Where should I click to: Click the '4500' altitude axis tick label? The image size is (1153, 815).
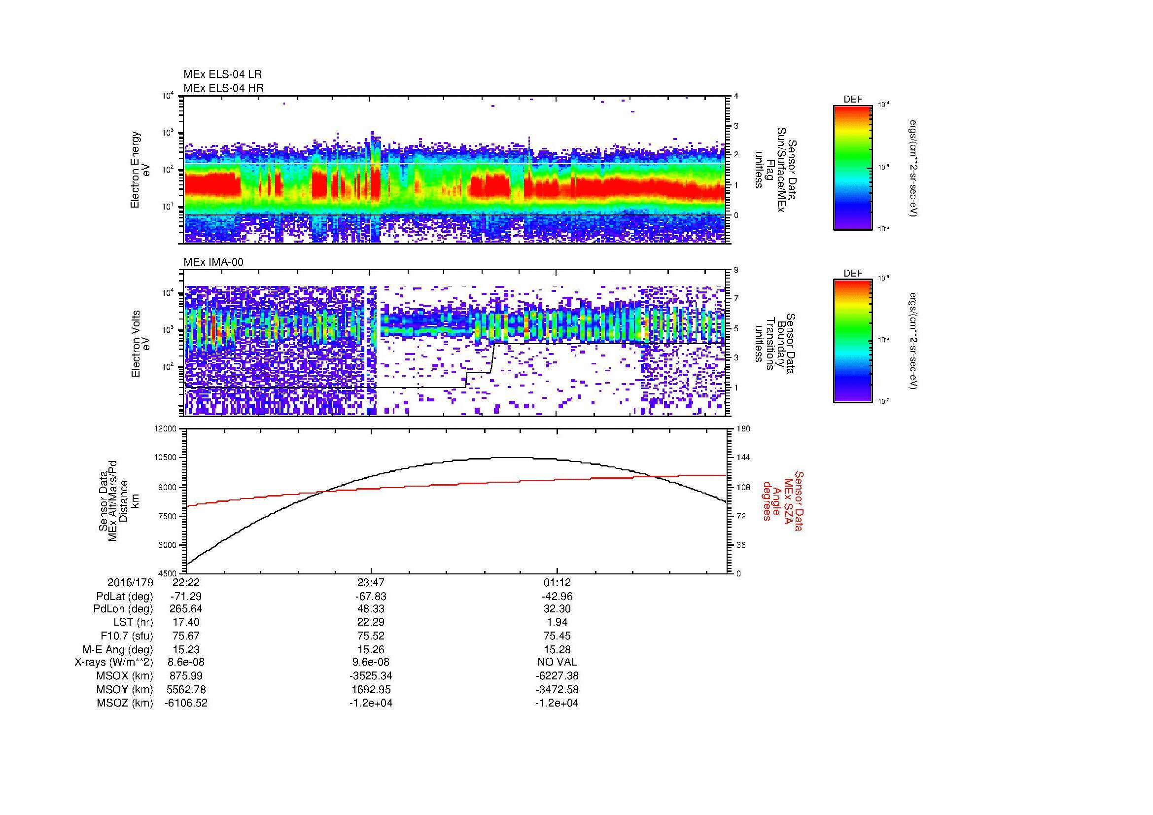click(168, 573)
